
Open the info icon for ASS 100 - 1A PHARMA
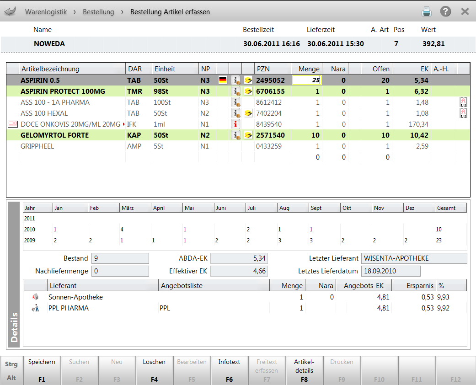[235, 102]
